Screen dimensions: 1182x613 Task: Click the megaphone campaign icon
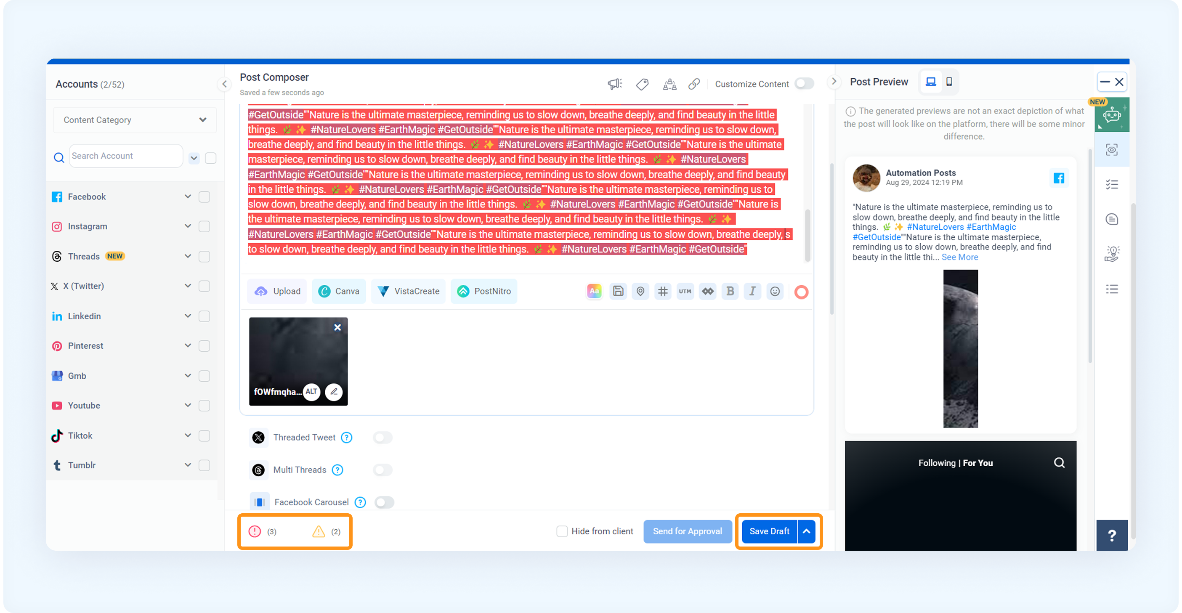tap(614, 84)
